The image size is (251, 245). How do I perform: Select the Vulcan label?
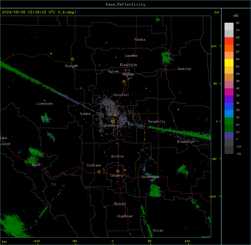158,230
